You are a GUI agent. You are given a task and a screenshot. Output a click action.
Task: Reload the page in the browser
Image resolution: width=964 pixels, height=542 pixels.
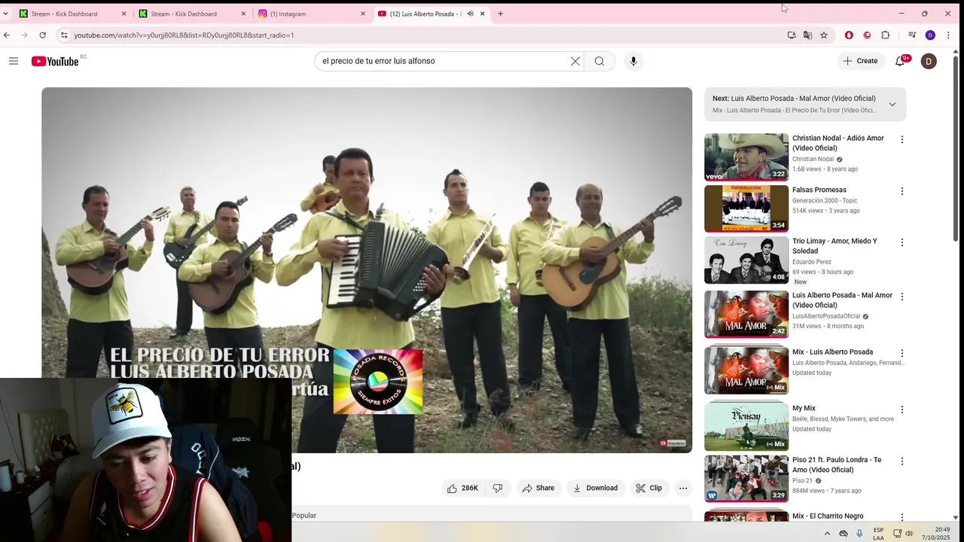tap(43, 35)
